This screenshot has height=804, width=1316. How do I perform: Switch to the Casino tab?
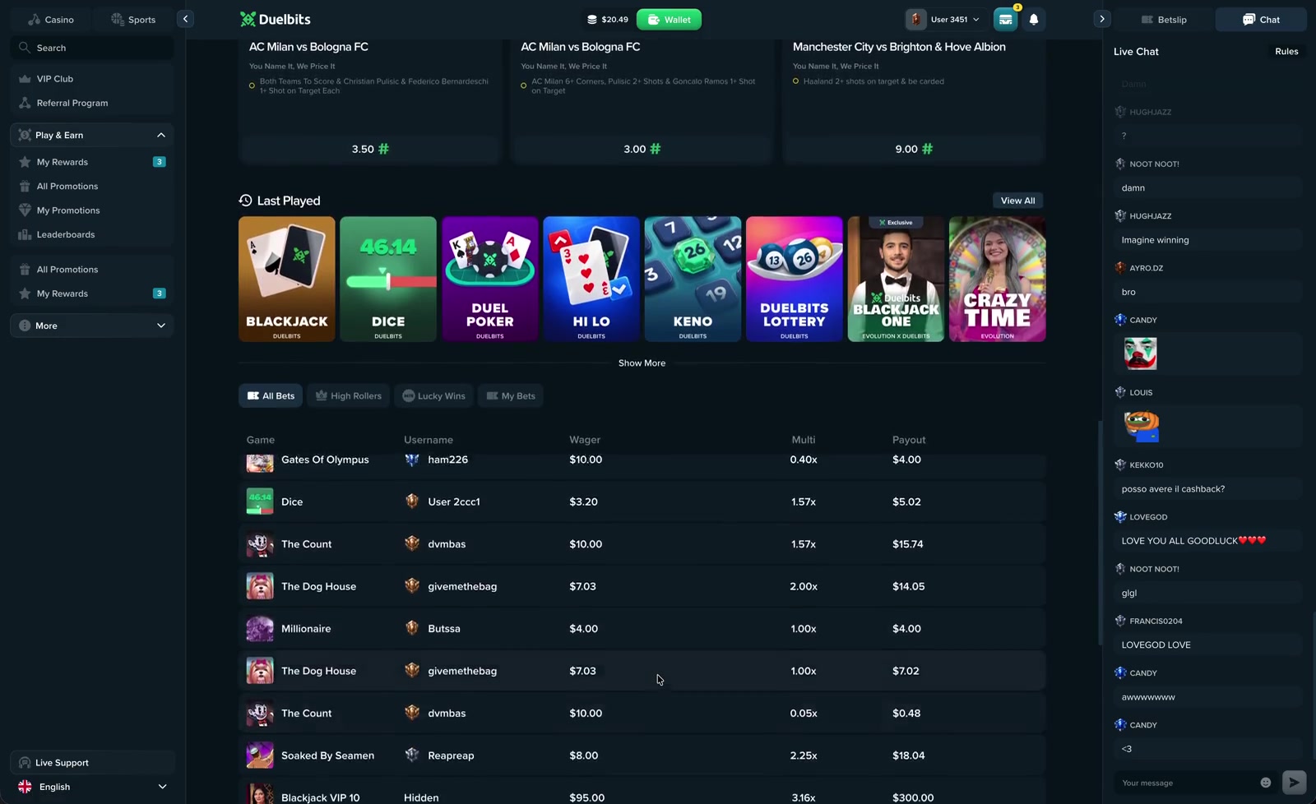coord(50,19)
